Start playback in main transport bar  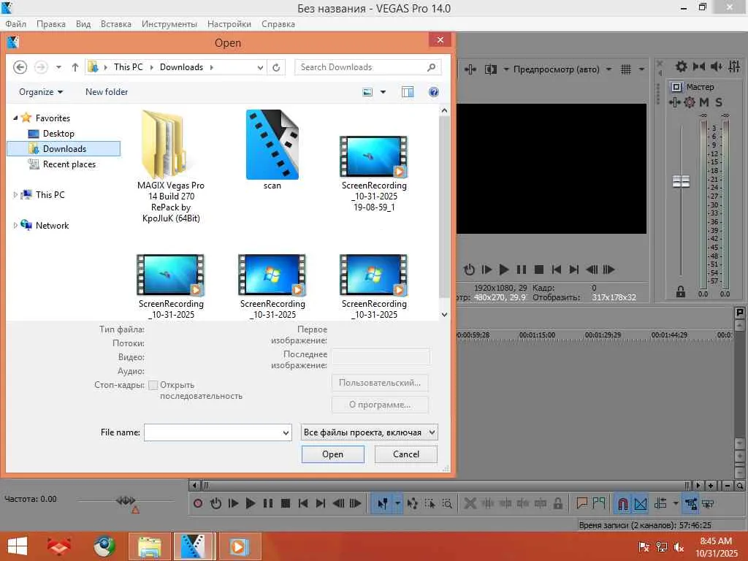pos(251,503)
